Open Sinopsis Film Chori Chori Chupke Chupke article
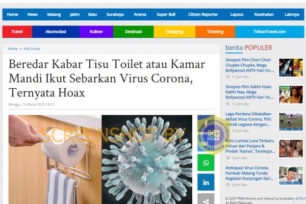Screen dimensions: 306x204 pos(249,65)
